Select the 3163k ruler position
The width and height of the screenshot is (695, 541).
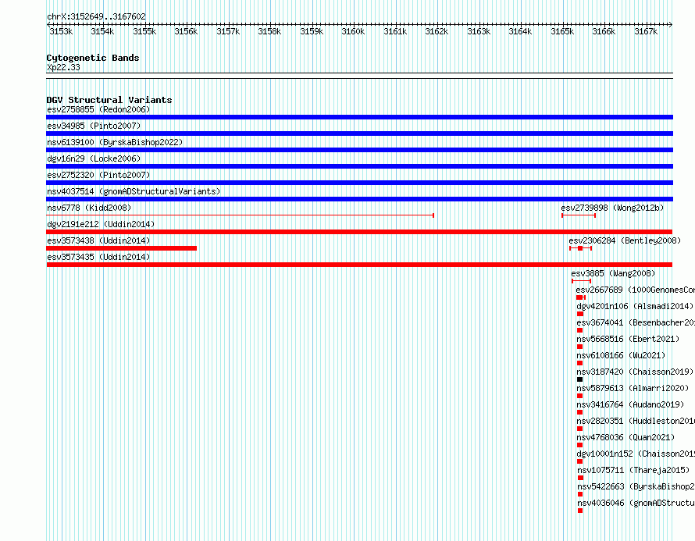[479, 31]
